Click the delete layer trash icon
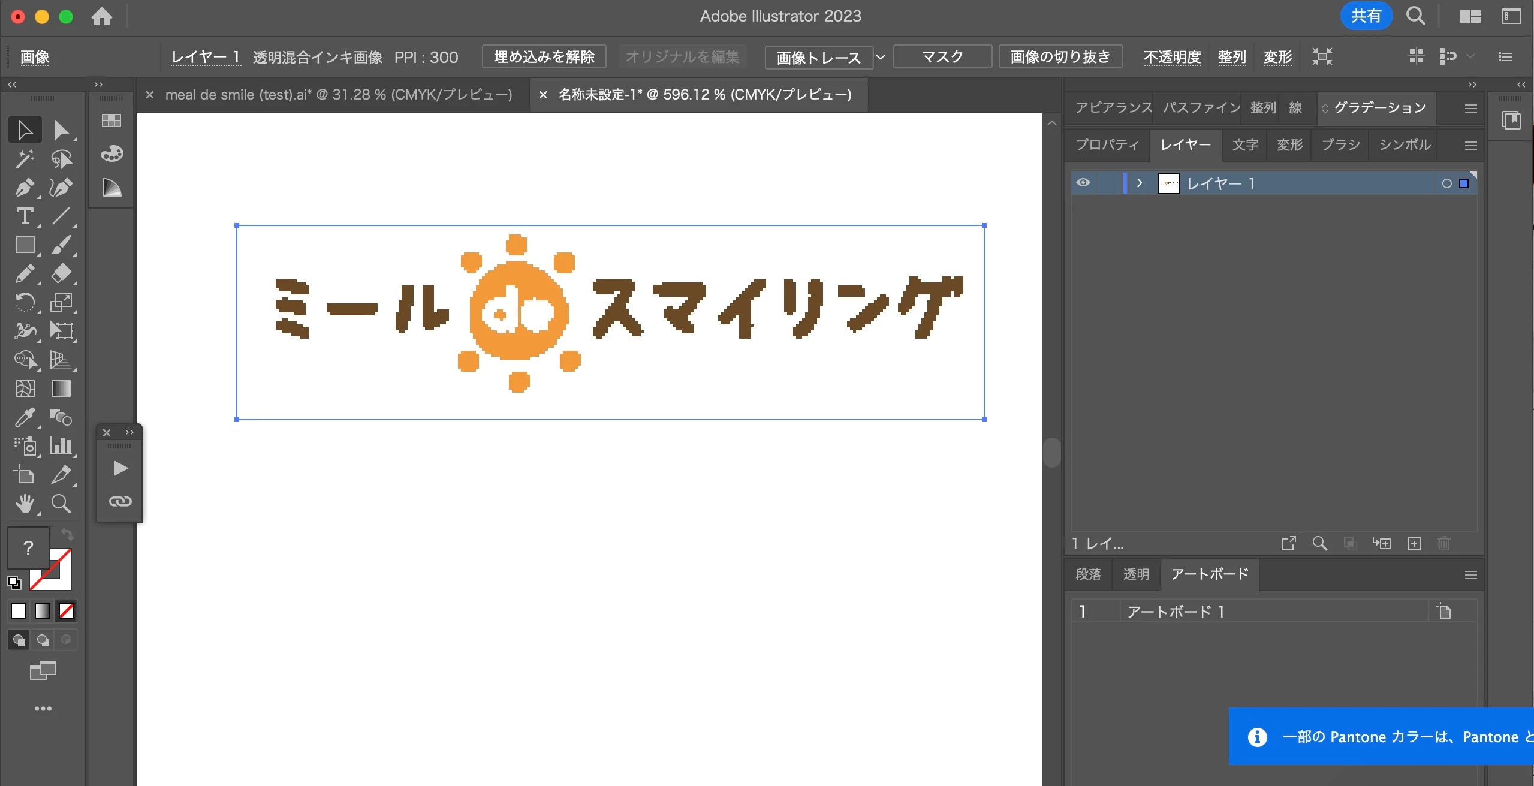Viewport: 1534px width, 786px height. pos(1443,544)
